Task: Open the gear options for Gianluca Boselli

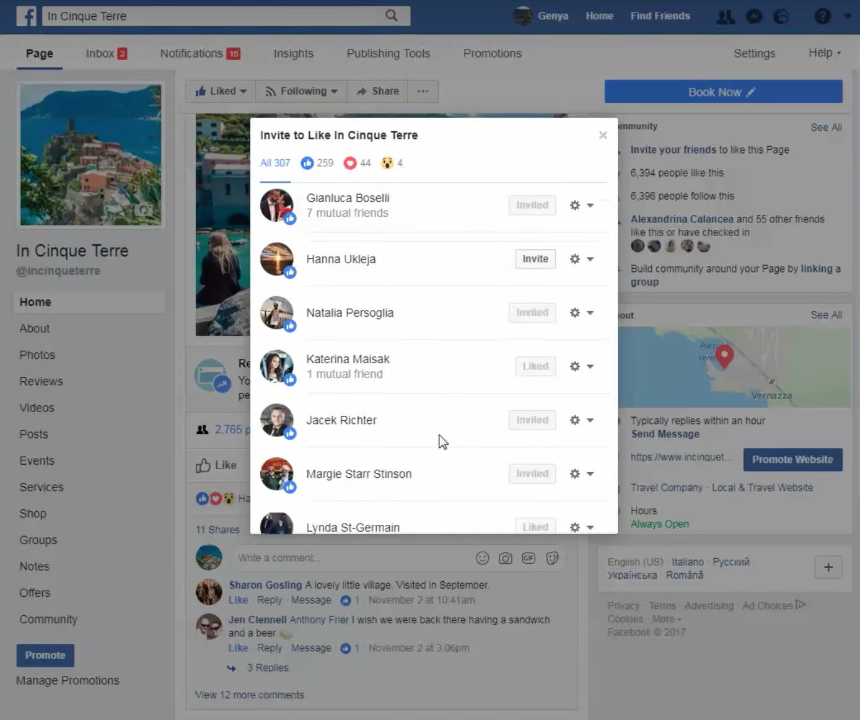Action: coord(581,205)
